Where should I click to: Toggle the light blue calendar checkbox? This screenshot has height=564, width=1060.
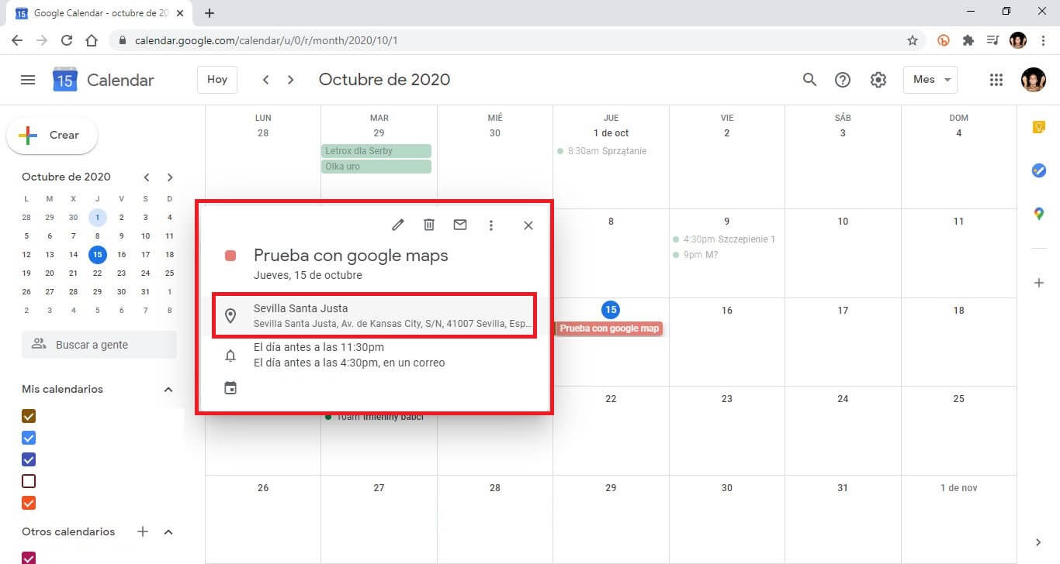(29, 438)
